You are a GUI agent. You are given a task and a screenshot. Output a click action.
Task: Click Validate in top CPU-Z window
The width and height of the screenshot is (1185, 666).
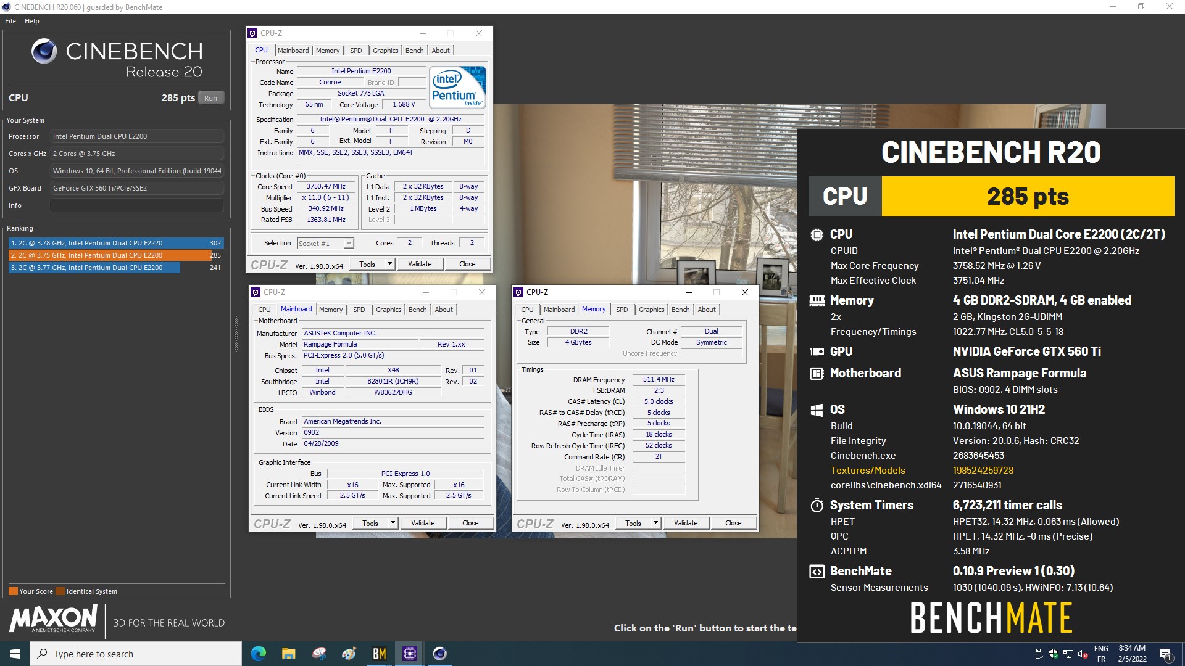coord(420,264)
